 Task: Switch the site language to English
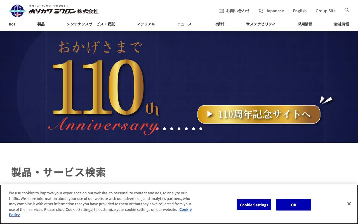(x=300, y=11)
